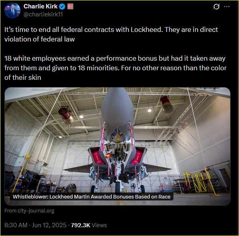Click the jet's front landing wheel
The width and height of the screenshot is (239, 236).
pos(118,187)
